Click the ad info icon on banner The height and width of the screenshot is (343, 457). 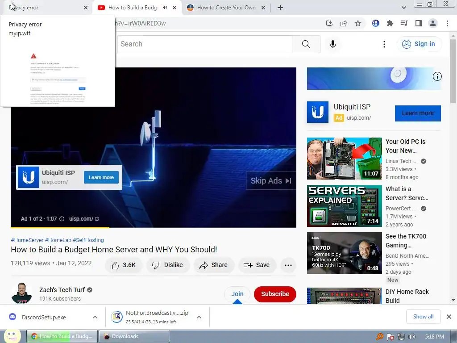pos(437,76)
